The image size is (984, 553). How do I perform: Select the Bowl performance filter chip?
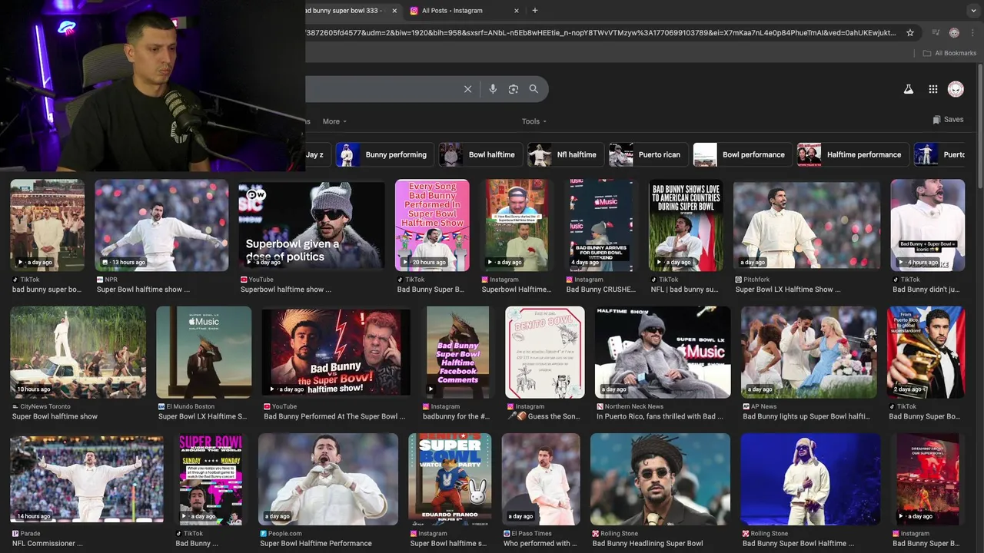click(x=742, y=154)
